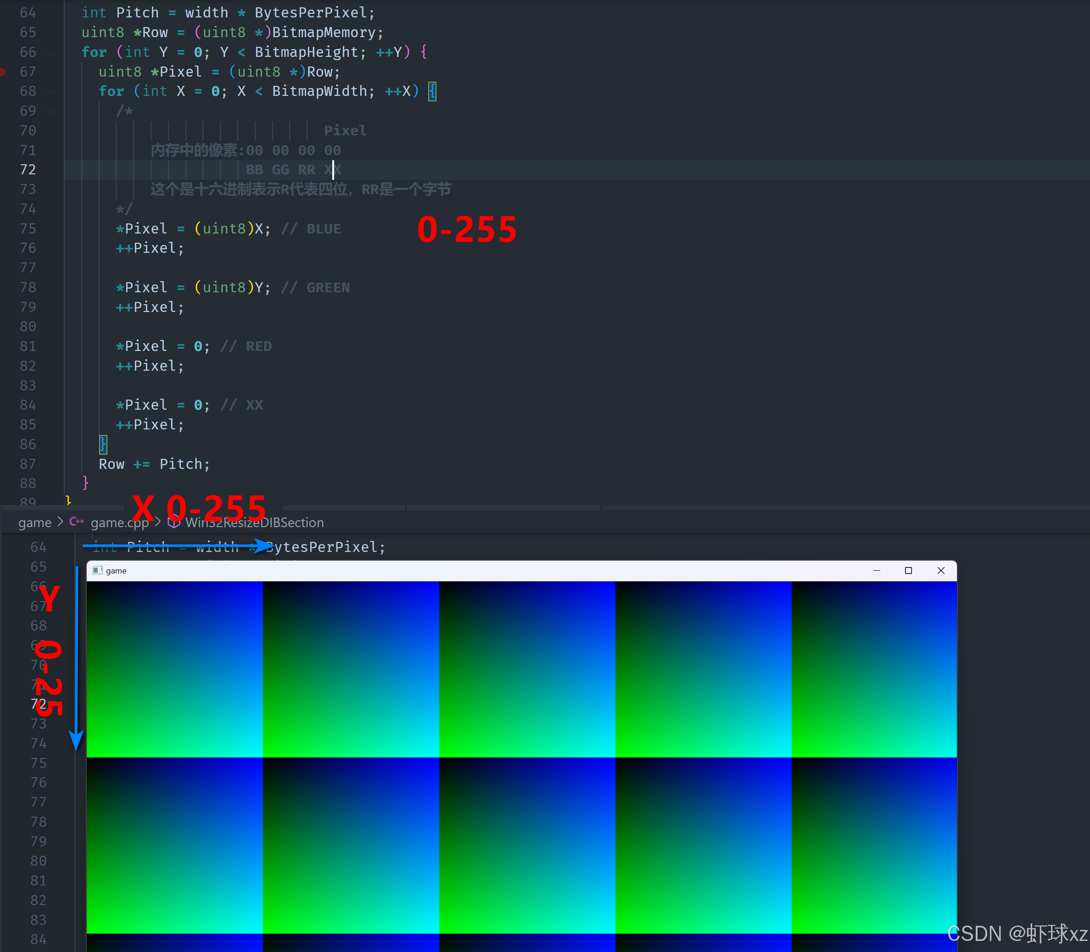Click the comment end '*/' on line 74
This screenshot has width=1090, height=952.
(x=124, y=209)
